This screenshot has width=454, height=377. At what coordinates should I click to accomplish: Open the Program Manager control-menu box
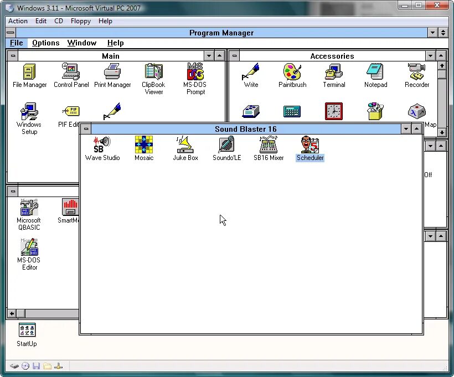click(x=11, y=33)
